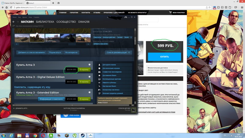Select first tank screenshot thumbnail
Image resolution: width=245 pixels, height=138 pixels.
point(22,38)
